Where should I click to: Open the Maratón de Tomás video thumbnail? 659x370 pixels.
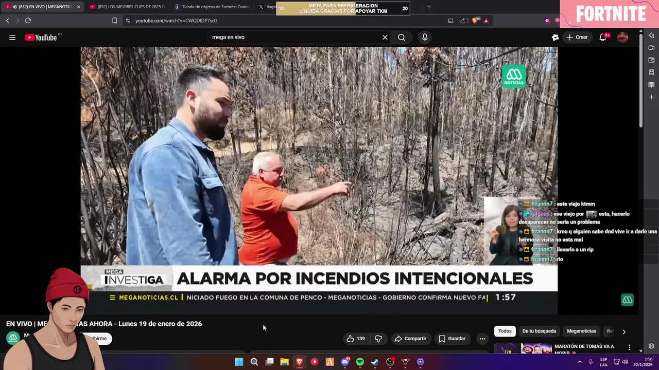pos(523,348)
